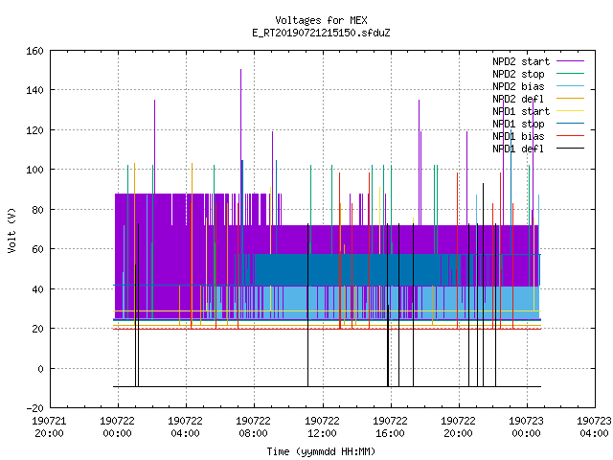
Task: Click the 190723 00:00 time tick label
Action: pyautogui.click(x=526, y=427)
